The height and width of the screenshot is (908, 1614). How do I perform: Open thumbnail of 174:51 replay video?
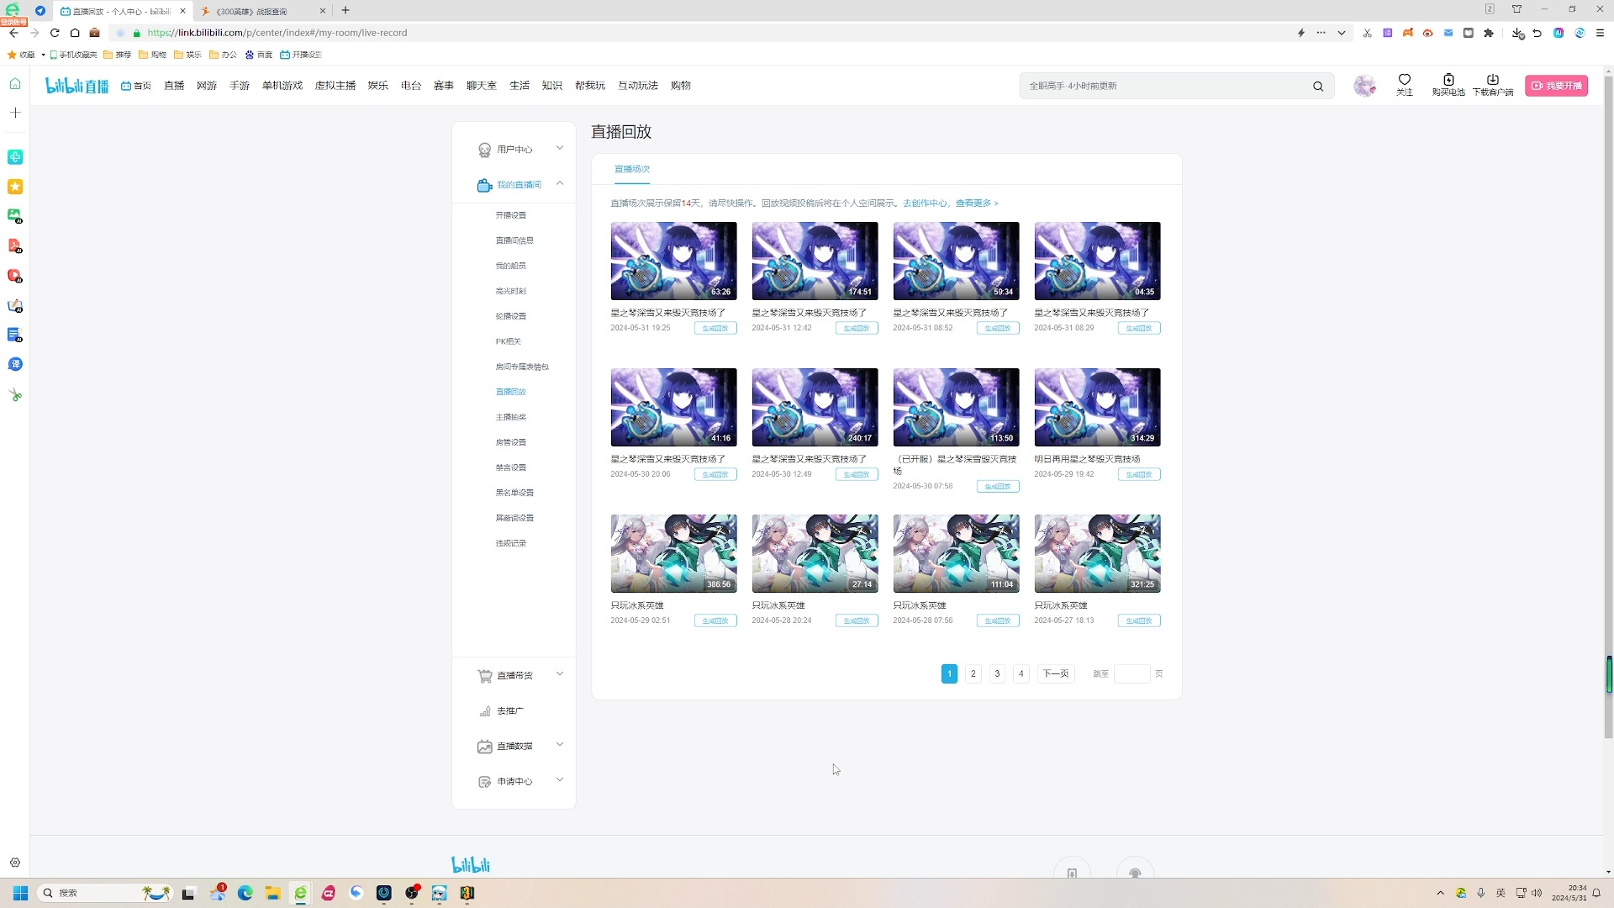click(x=815, y=261)
